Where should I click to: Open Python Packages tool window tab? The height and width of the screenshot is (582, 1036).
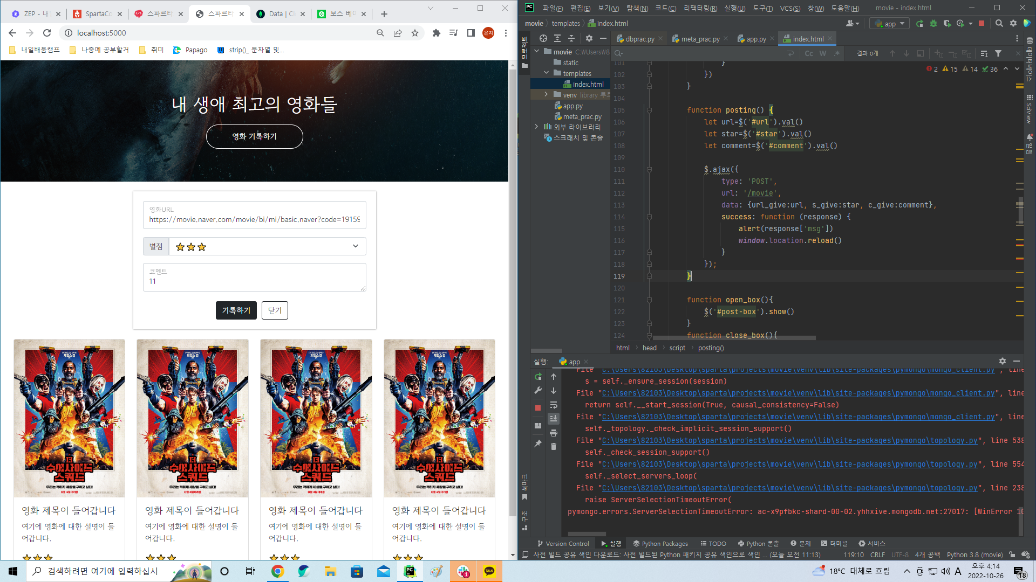pos(660,543)
